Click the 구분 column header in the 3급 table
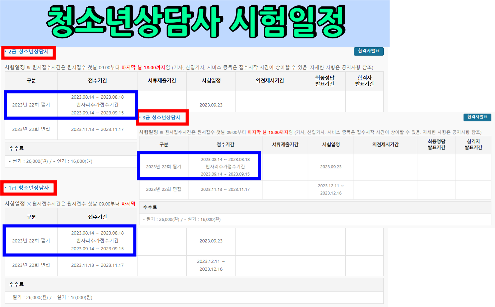Screen dimensions: 495x307 coord(164,145)
